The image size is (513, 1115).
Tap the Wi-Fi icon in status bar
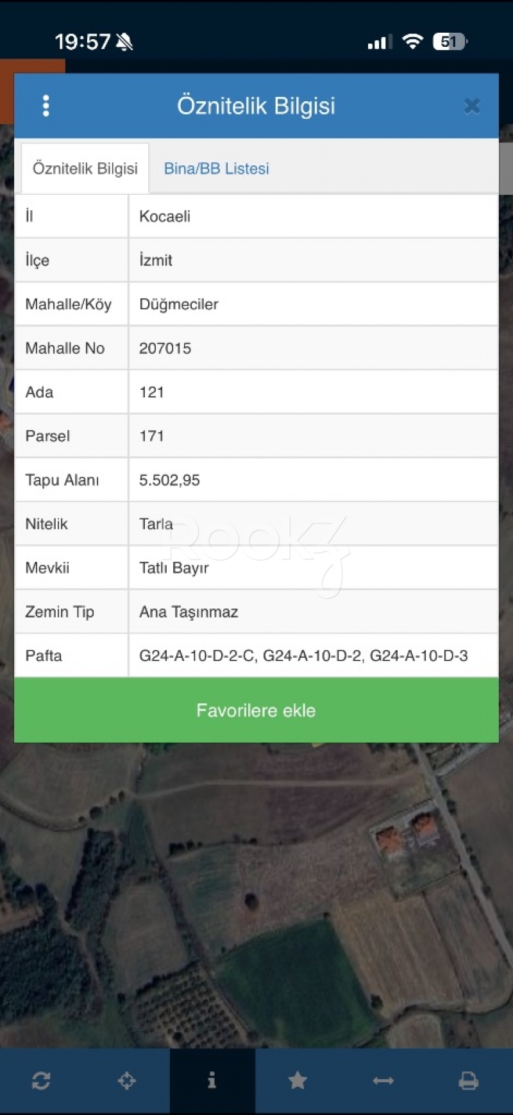pyautogui.click(x=412, y=42)
